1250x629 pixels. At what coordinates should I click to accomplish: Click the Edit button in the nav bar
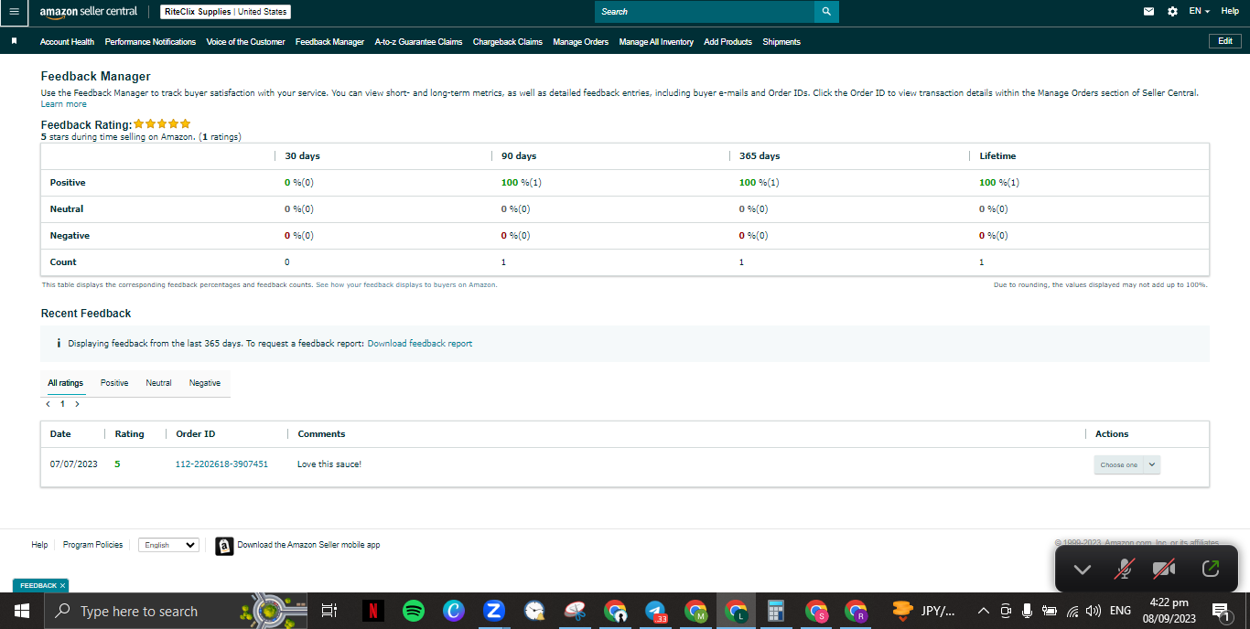[x=1225, y=41]
